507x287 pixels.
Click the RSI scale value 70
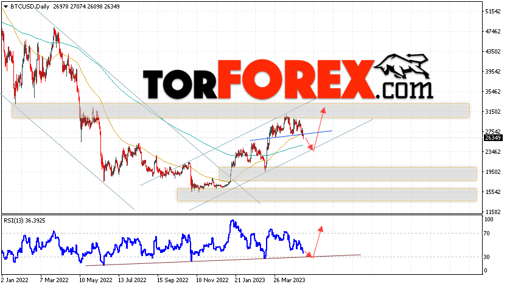click(x=488, y=233)
